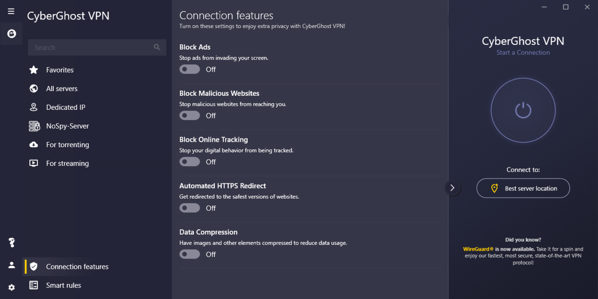This screenshot has width=598, height=299.
Task: Toggle Automated HTTPS Redirect on
Action: (190, 208)
